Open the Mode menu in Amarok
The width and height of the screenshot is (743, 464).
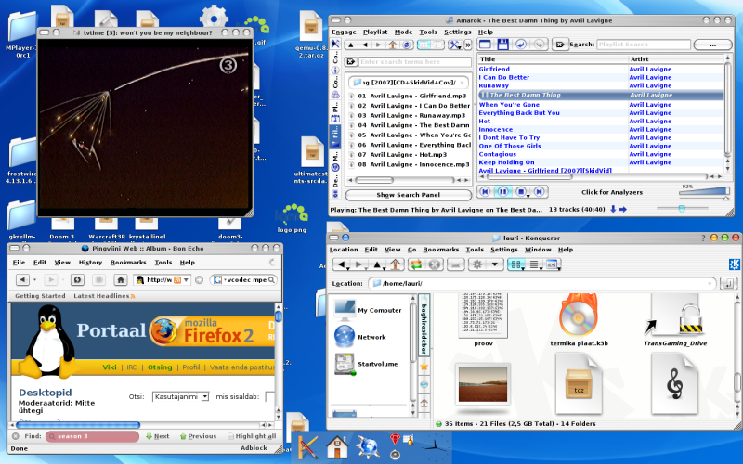(403, 32)
